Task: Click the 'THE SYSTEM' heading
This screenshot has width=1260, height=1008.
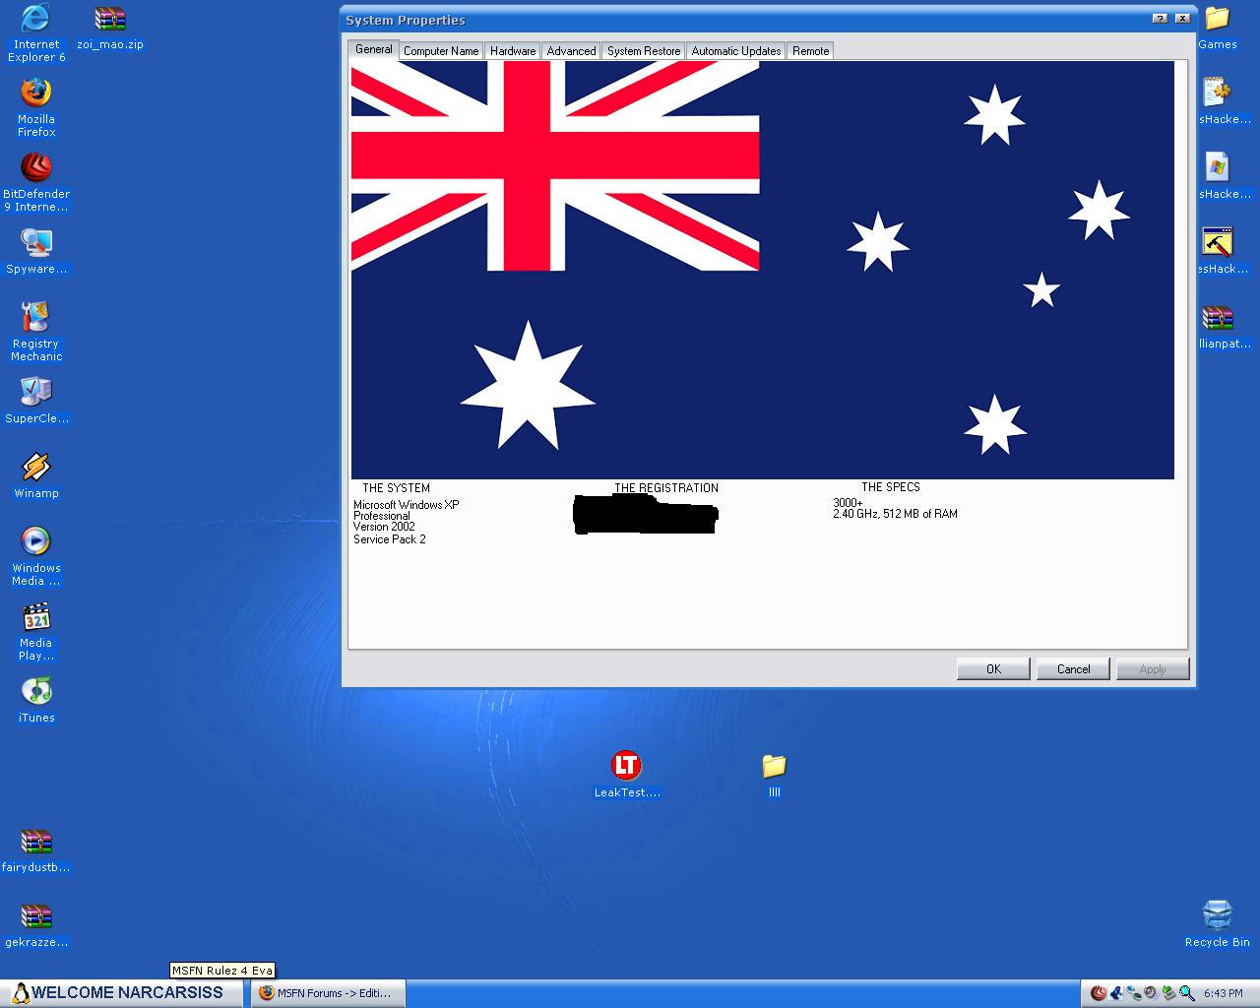Action: [396, 488]
